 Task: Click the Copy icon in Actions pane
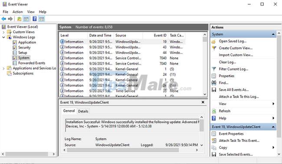[214, 148]
